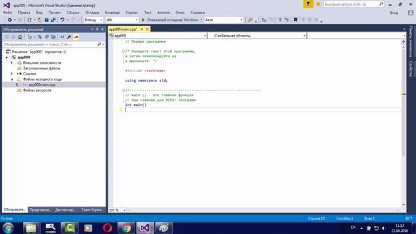Switch to the Team Explorer bottom tab
This screenshot has width=416, height=234.
coord(92,210)
